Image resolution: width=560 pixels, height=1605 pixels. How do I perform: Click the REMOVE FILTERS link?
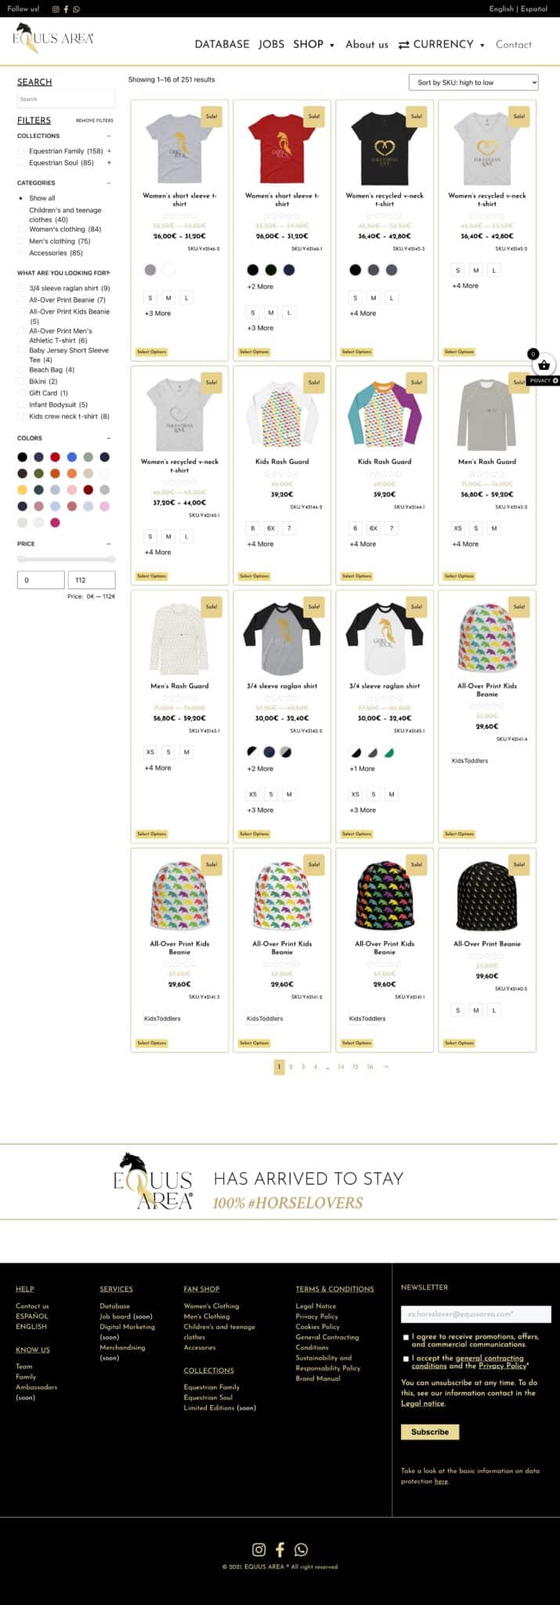click(95, 121)
